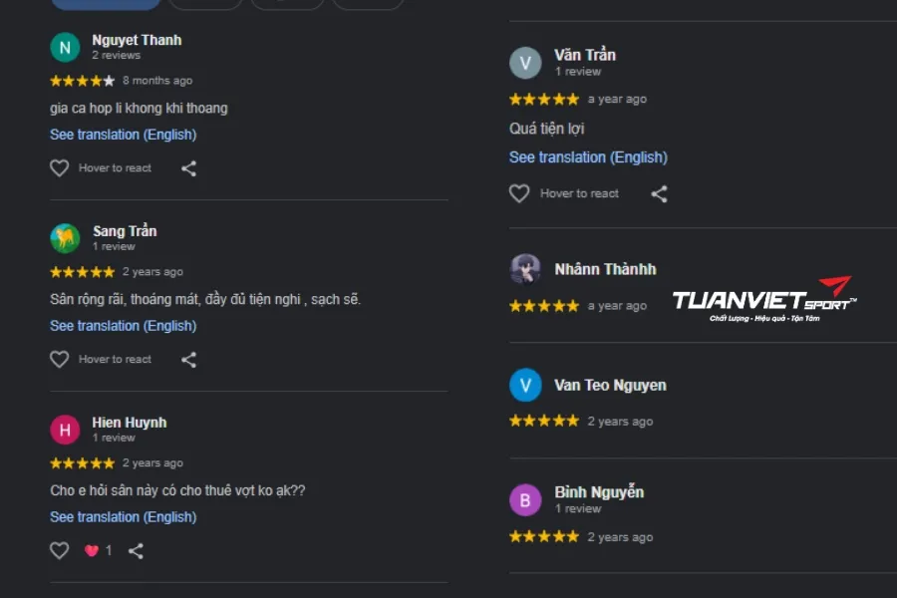Open Nguyet Thanh's profile name

(x=137, y=40)
